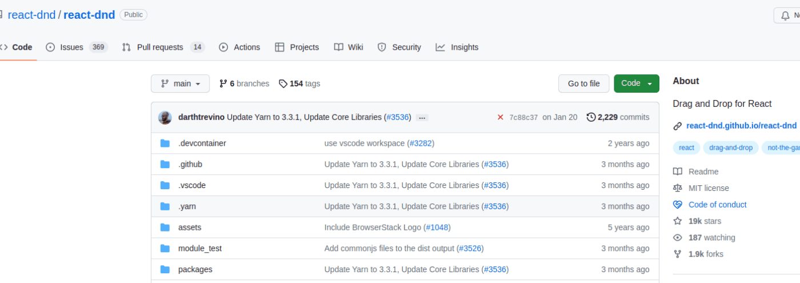
Task: Select the 'react' topic tag
Action: (x=686, y=148)
